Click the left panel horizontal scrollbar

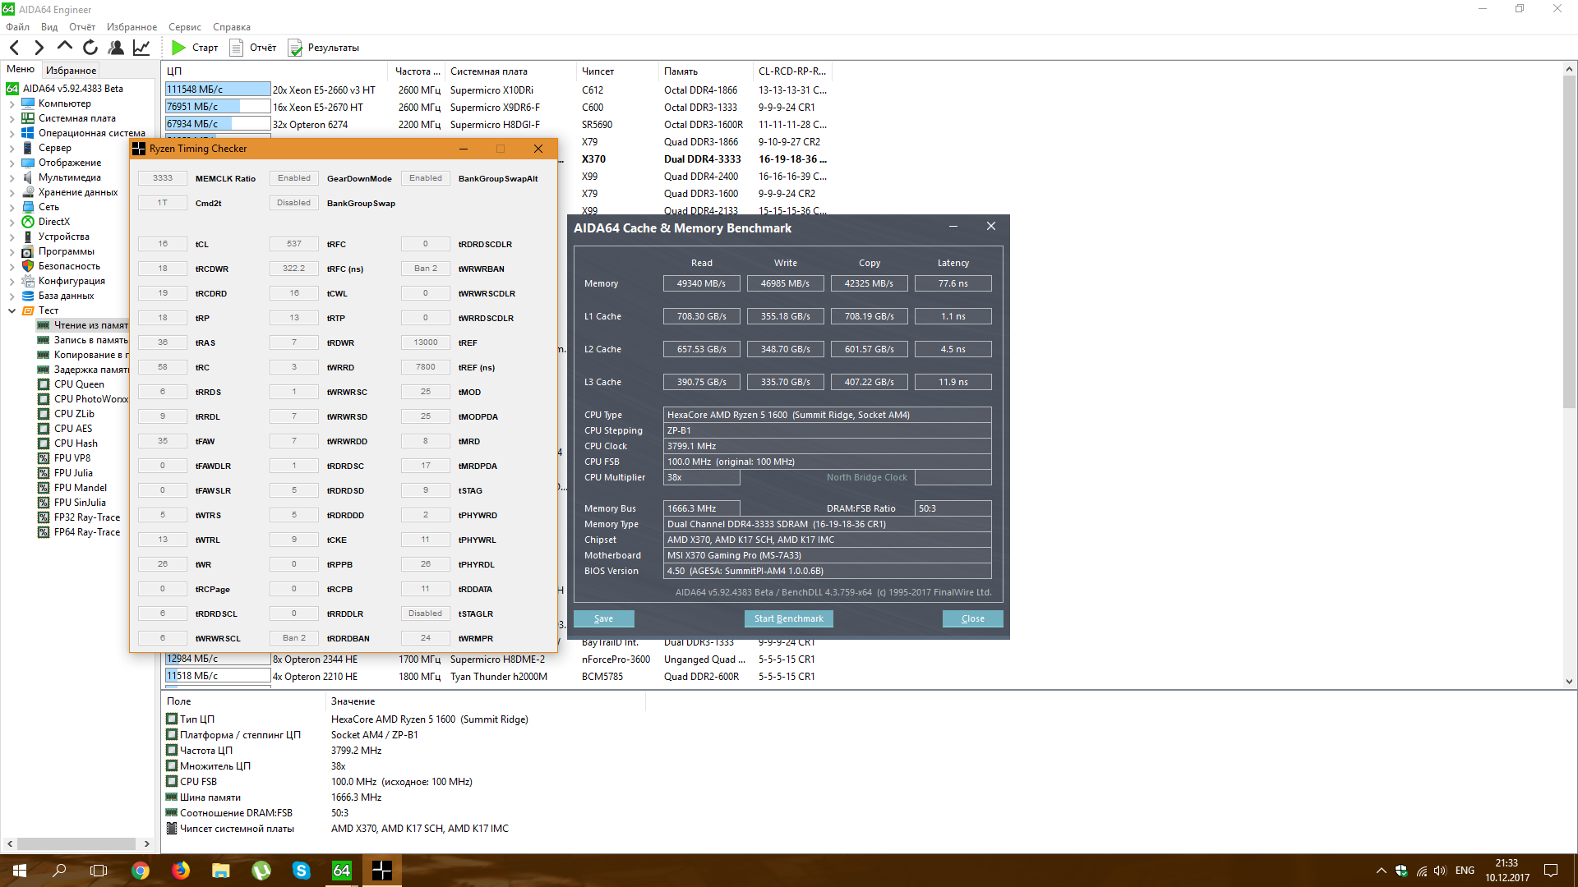coord(76,843)
